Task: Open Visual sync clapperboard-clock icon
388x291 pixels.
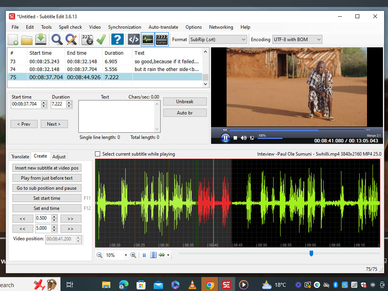Action: (87, 40)
